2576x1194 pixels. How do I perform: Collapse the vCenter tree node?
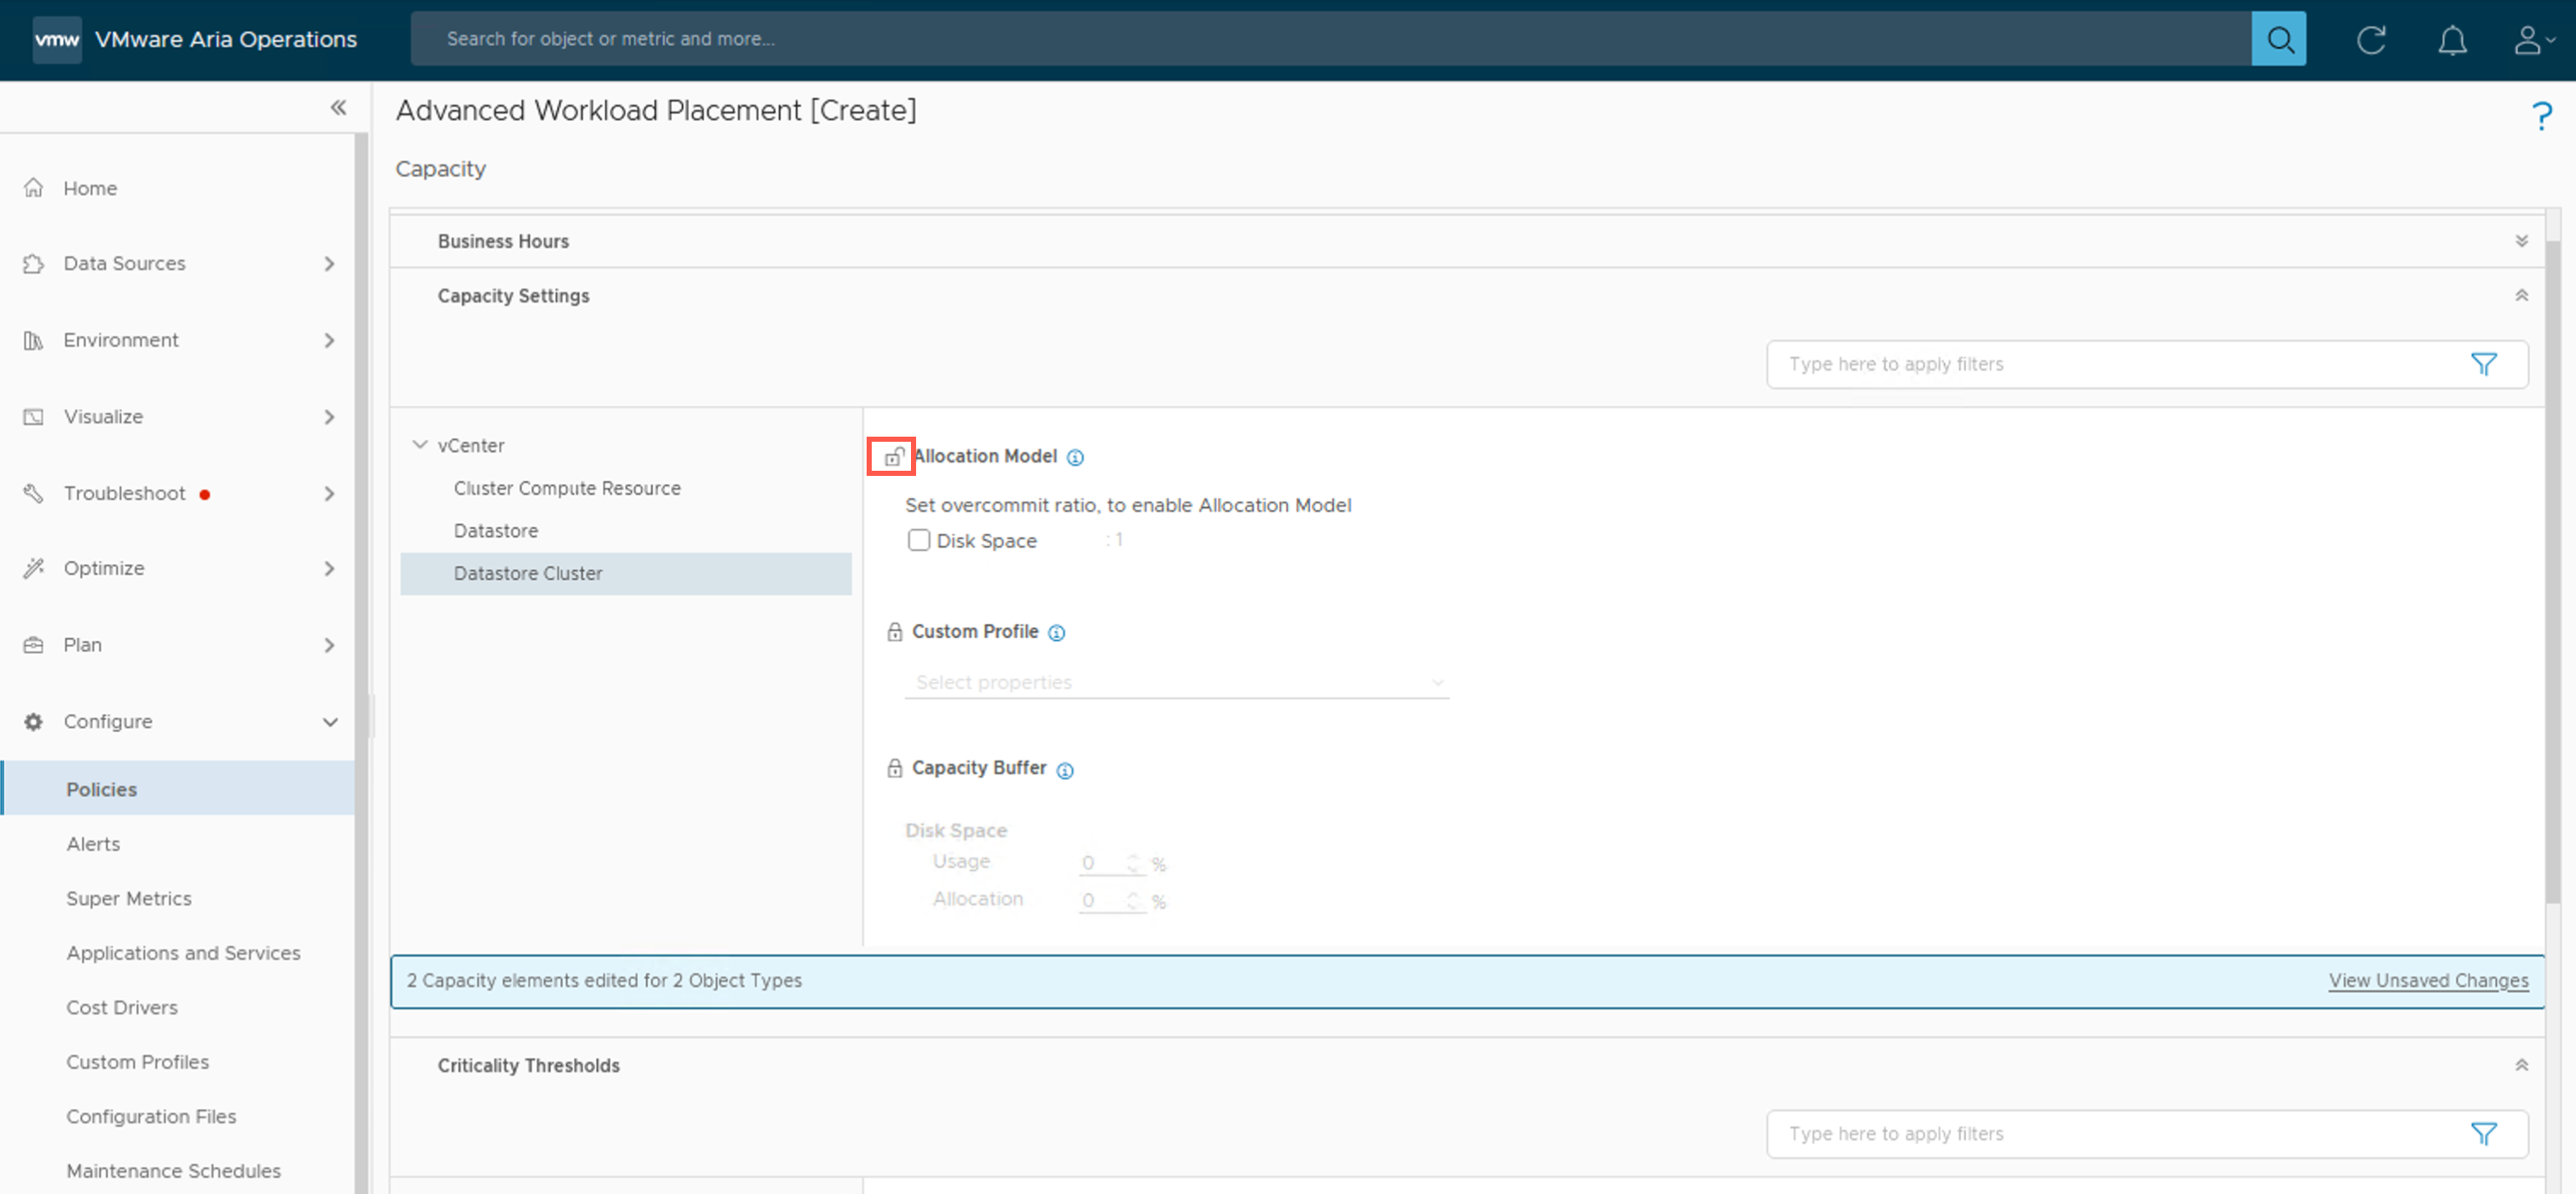[x=420, y=445]
